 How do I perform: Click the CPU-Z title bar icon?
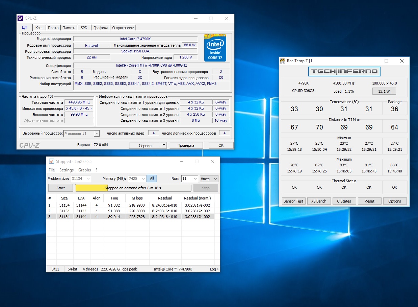(21, 18)
